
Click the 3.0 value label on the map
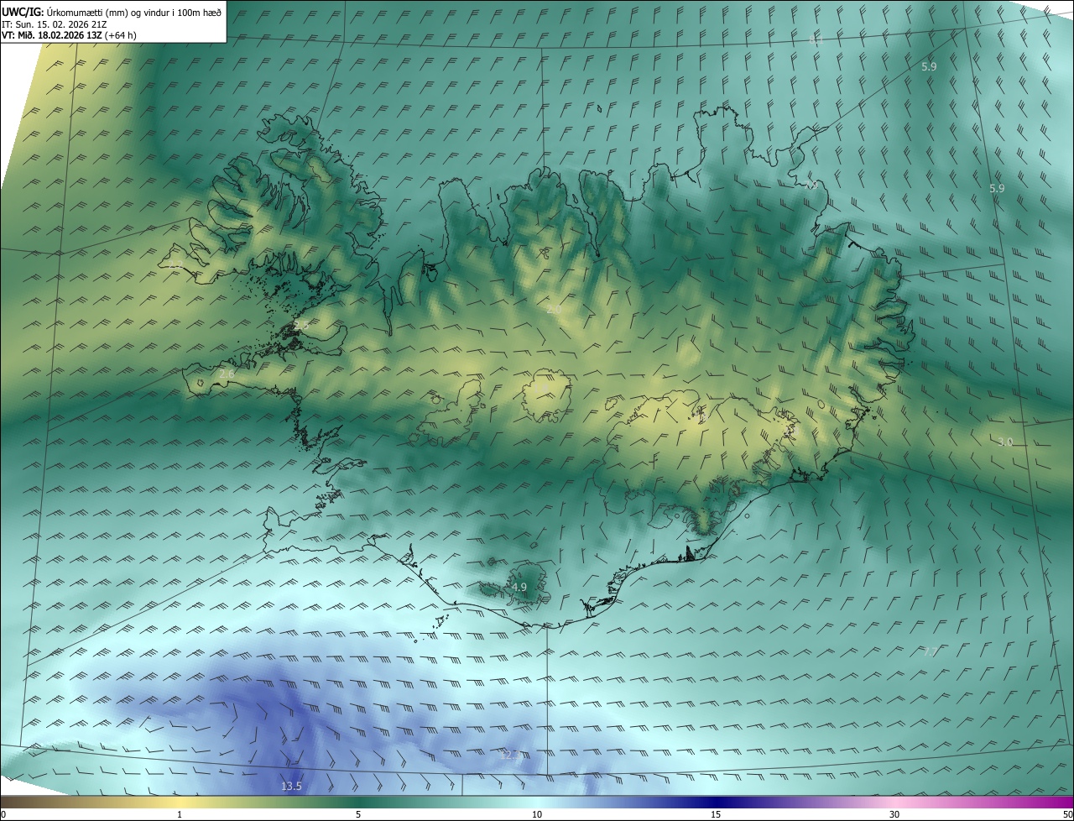[1005, 442]
